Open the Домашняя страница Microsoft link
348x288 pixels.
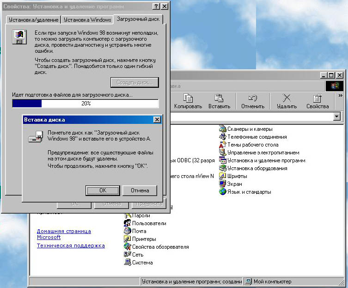tap(64, 234)
